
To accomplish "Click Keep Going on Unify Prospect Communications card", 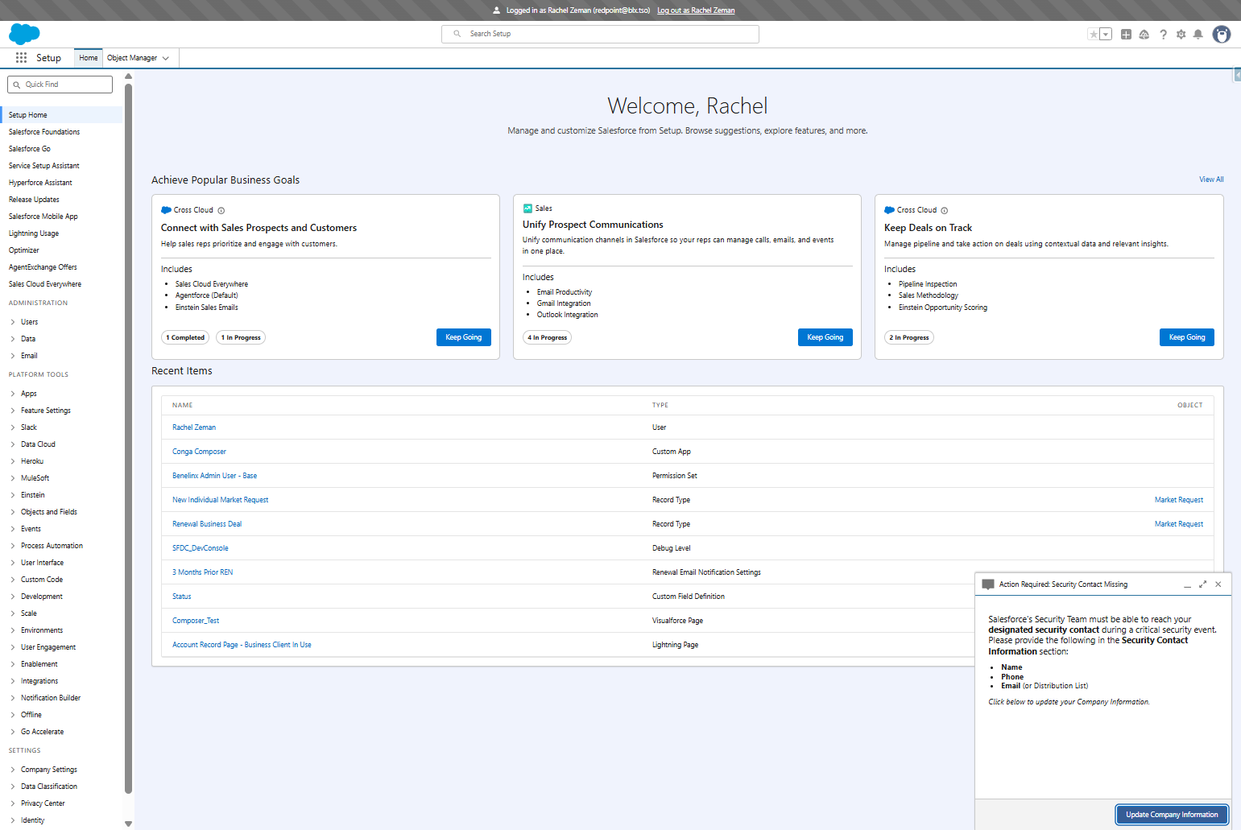I will click(825, 337).
